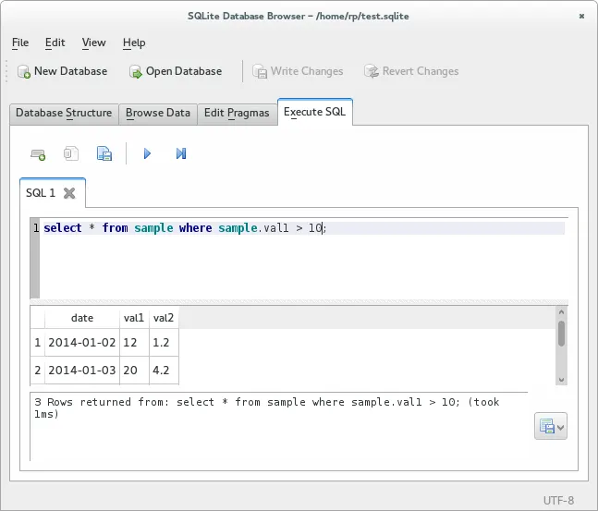Open the File menu
This screenshot has height=511, width=598.
(20, 43)
